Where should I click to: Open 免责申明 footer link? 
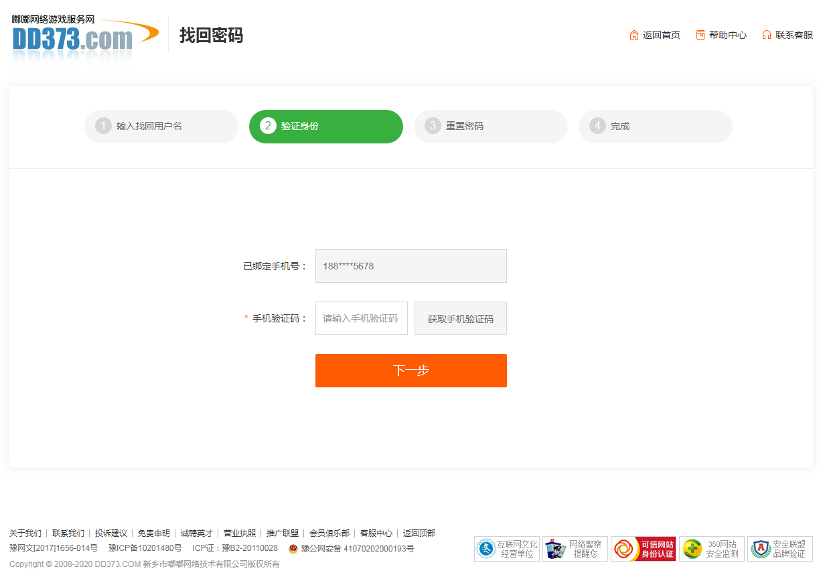point(154,533)
